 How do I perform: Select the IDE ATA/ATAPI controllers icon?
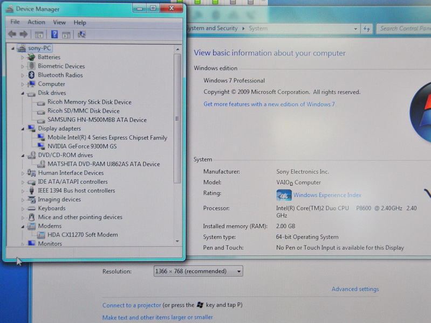coord(32,182)
